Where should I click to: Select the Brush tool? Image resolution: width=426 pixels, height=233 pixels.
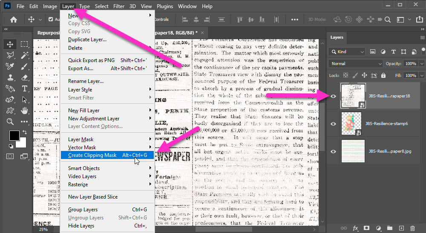[x=24, y=66]
